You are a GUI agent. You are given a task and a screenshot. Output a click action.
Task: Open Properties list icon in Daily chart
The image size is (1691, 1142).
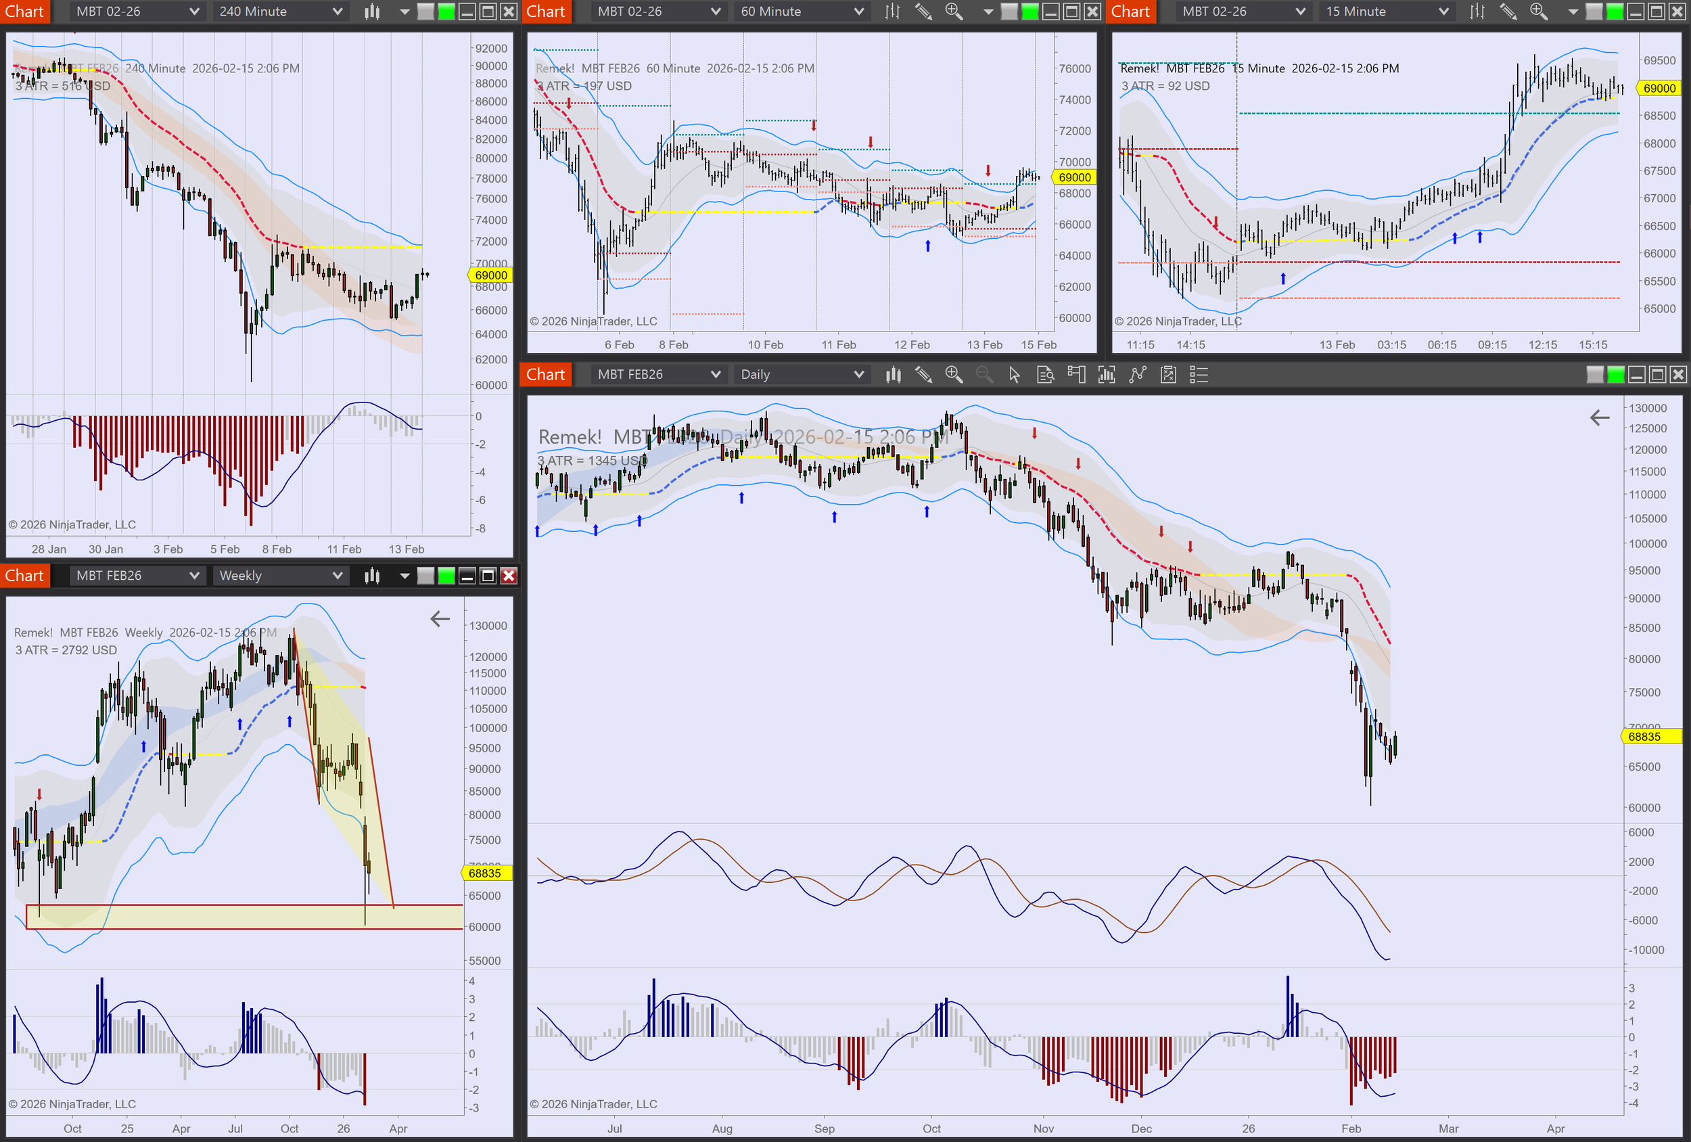(1199, 375)
